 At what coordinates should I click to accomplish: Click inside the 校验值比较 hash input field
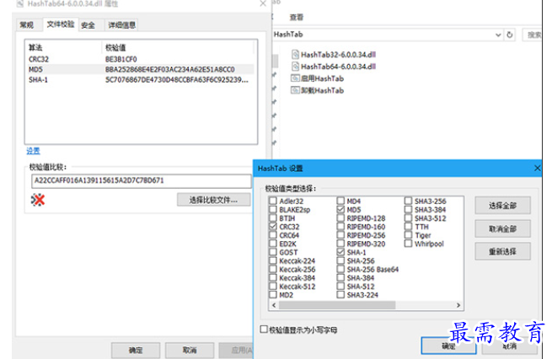click(x=142, y=181)
